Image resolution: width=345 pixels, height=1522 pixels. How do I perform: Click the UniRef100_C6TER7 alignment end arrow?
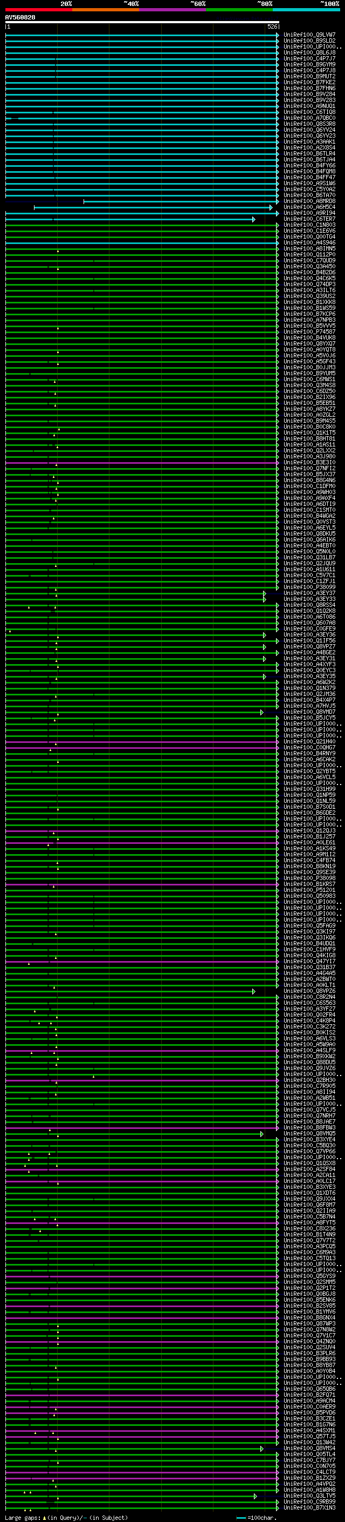253,219
